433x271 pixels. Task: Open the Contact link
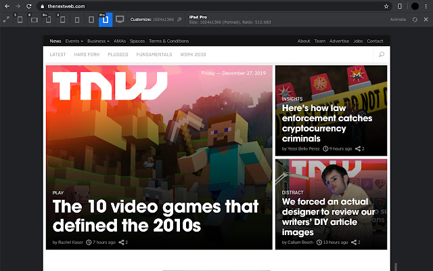(x=375, y=41)
